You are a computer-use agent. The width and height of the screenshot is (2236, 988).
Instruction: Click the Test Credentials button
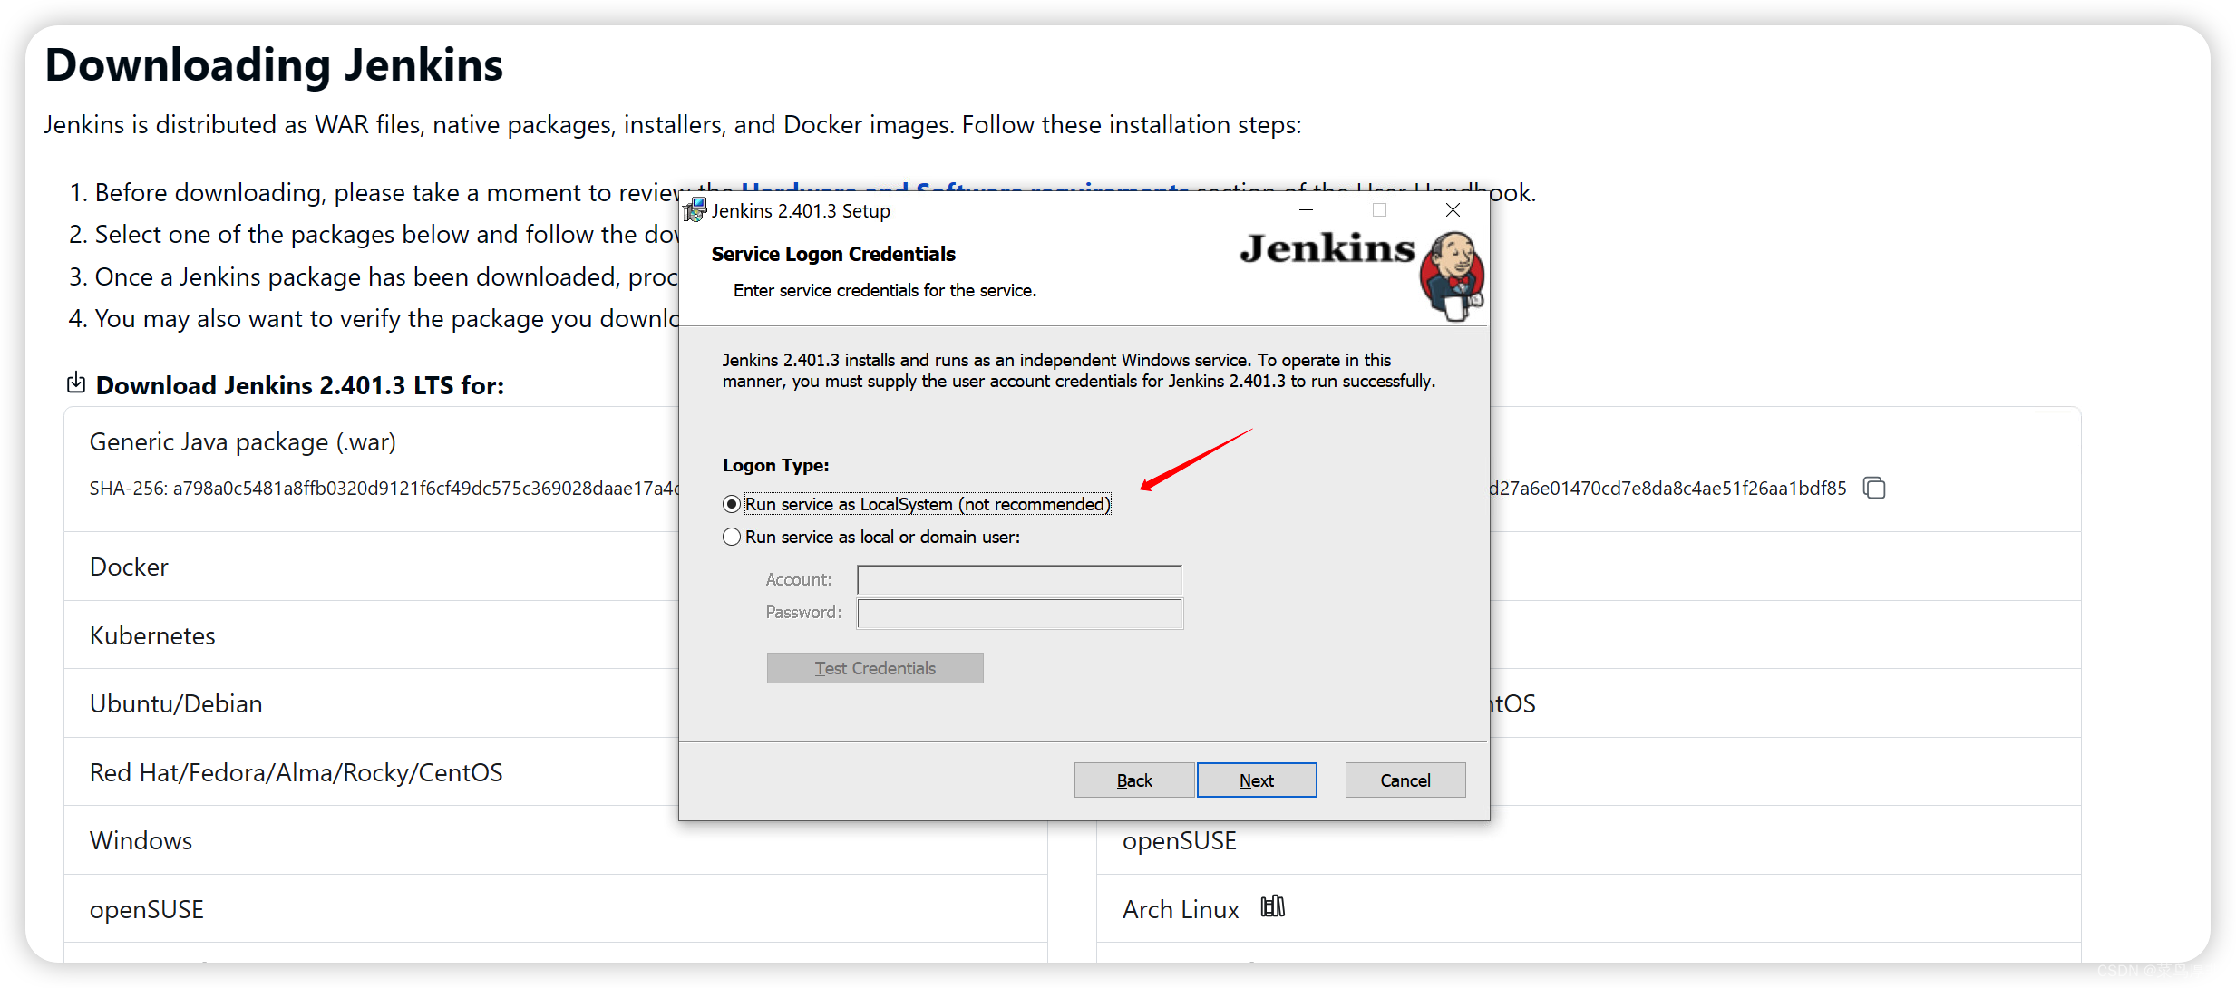click(875, 668)
